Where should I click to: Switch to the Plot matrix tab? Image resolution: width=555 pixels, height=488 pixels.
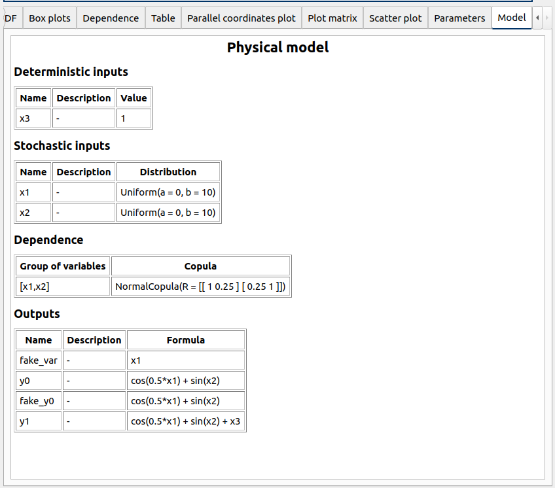pos(332,18)
